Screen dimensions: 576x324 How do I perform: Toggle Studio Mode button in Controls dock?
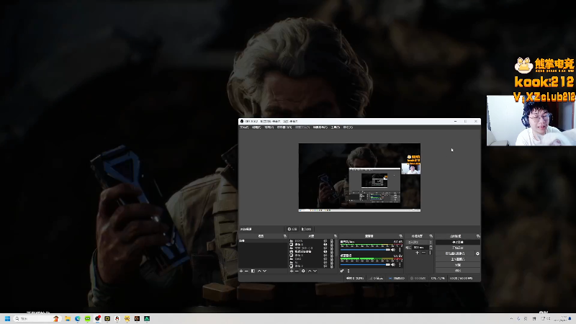point(458,259)
